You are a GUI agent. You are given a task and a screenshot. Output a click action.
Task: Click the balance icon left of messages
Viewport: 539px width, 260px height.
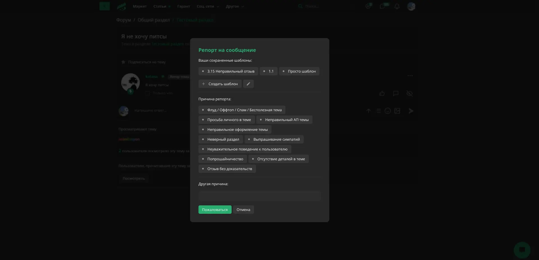[x=368, y=6]
